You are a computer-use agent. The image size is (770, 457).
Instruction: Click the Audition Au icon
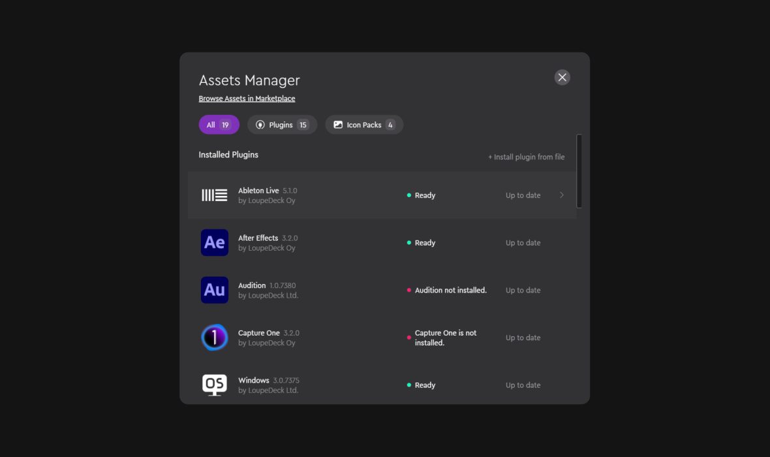[214, 290]
